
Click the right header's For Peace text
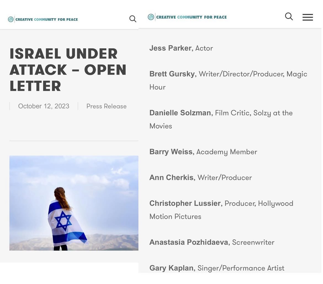(x=215, y=17)
